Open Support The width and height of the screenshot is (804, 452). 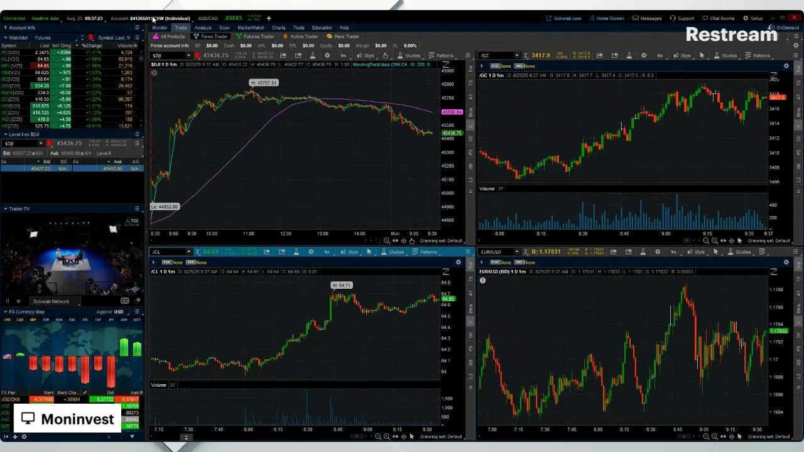(682, 18)
